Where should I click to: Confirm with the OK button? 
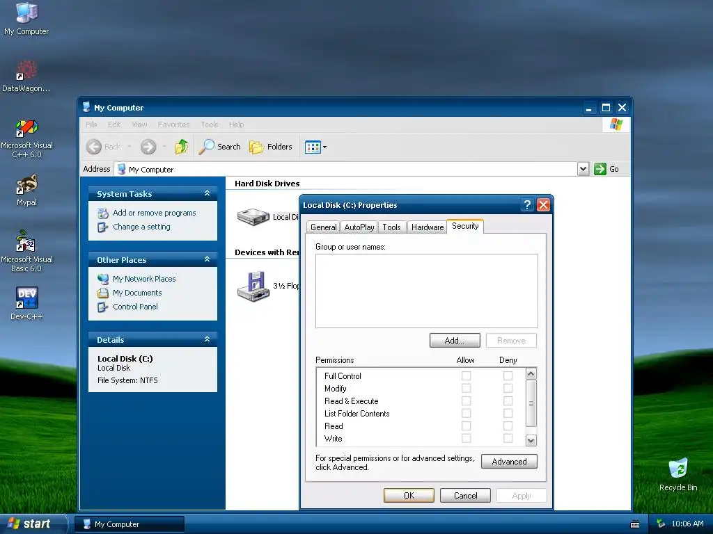click(409, 495)
